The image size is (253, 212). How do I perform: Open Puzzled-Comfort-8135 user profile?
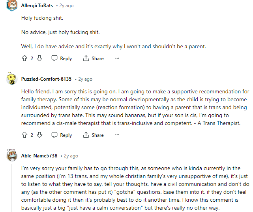tap(46, 79)
